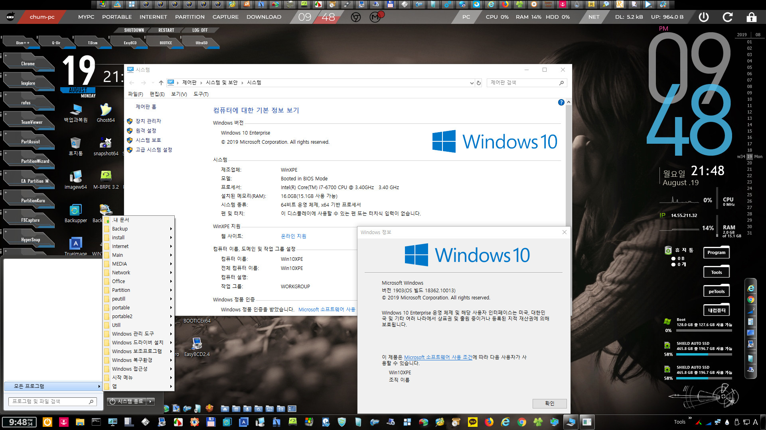The width and height of the screenshot is (766, 430).
Task: Expand the 시작 메뉴 folder submenu
Action: pos(138,378)
